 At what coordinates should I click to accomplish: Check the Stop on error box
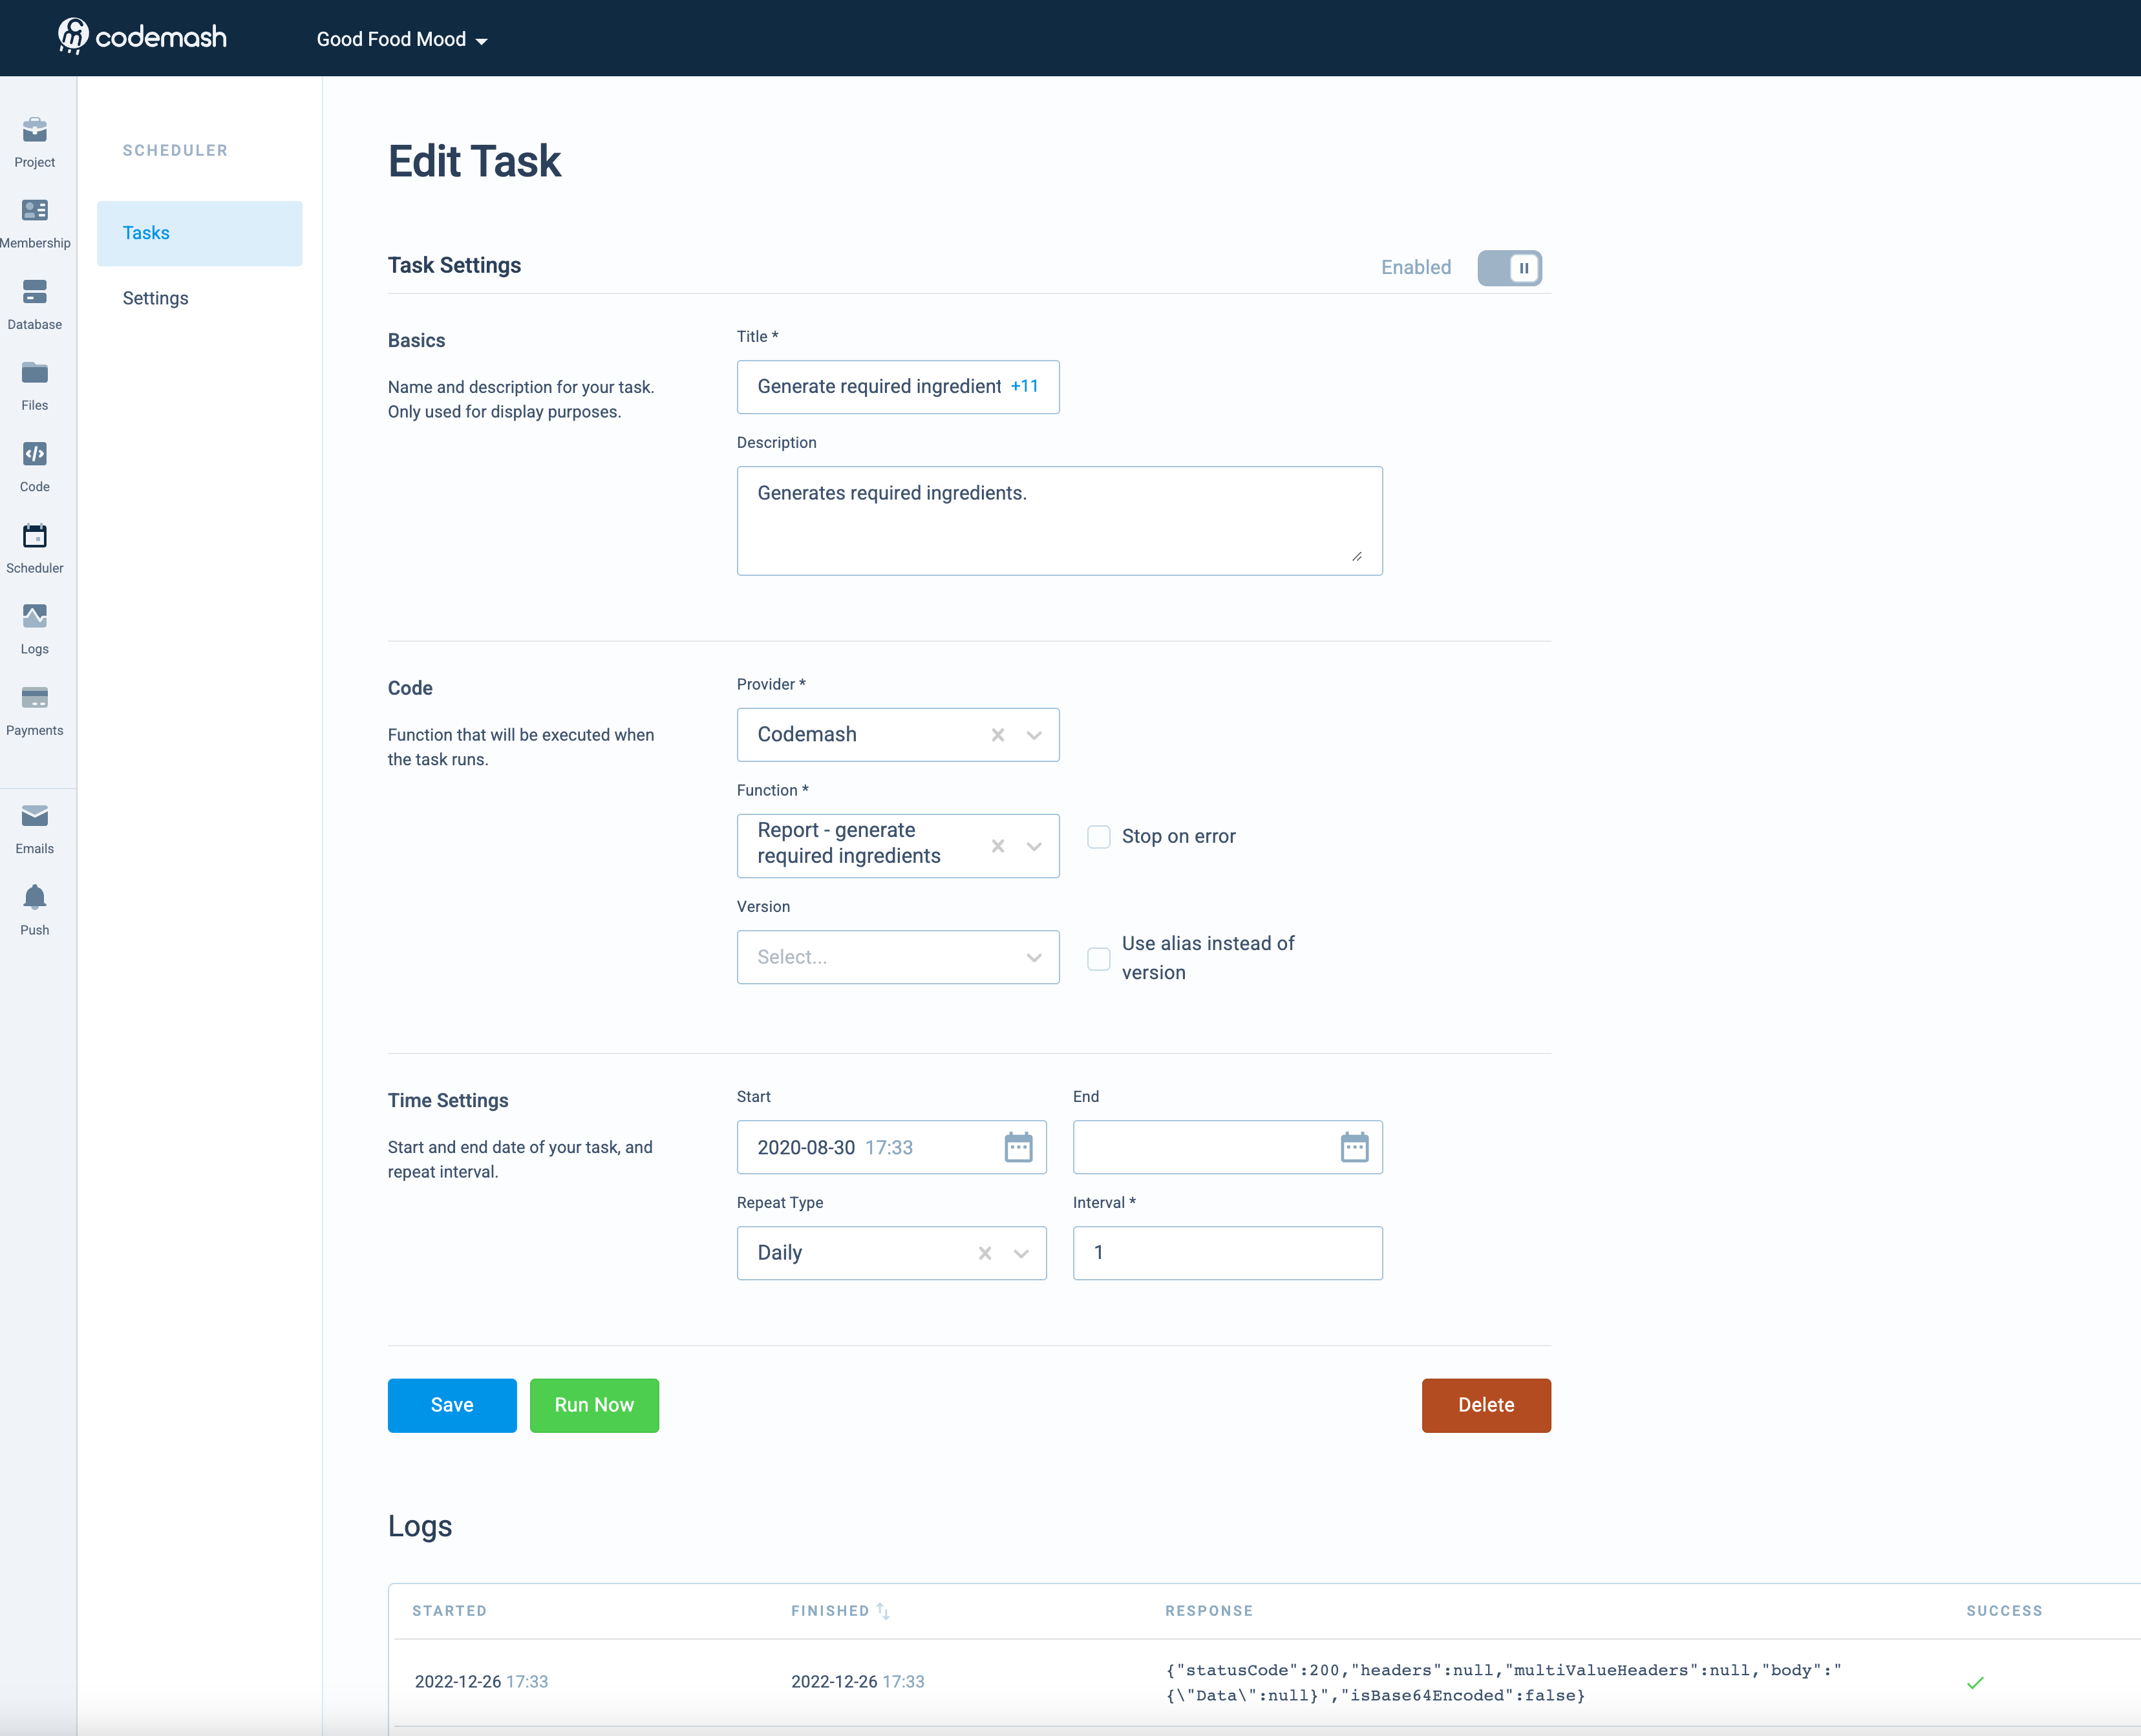coord(1099,837)
